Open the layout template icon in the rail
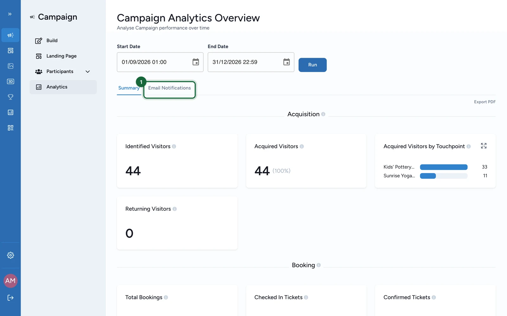 [10, 51]
